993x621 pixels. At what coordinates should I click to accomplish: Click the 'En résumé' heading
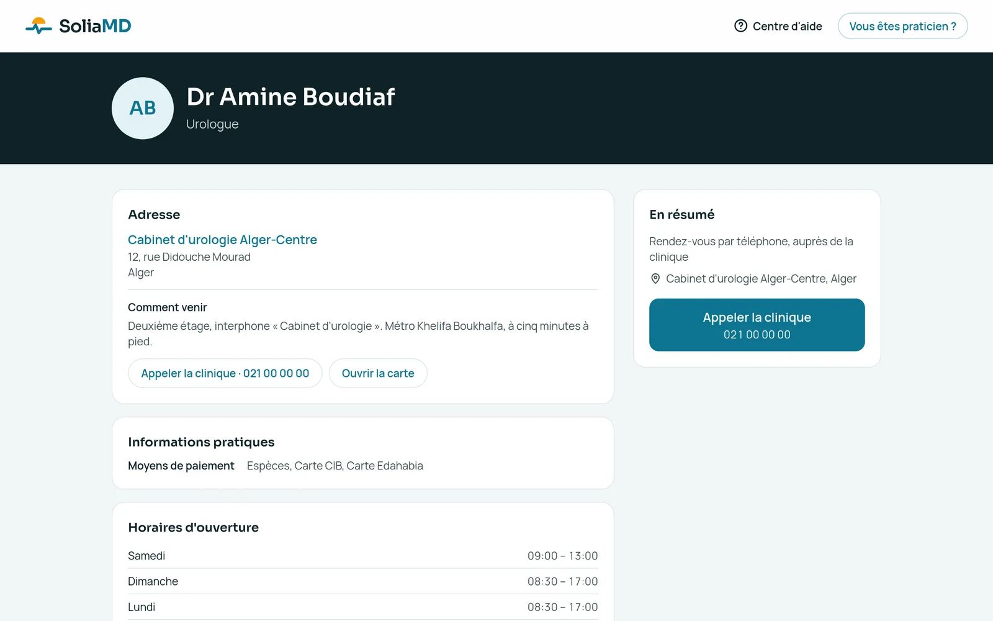click(682, 215)
